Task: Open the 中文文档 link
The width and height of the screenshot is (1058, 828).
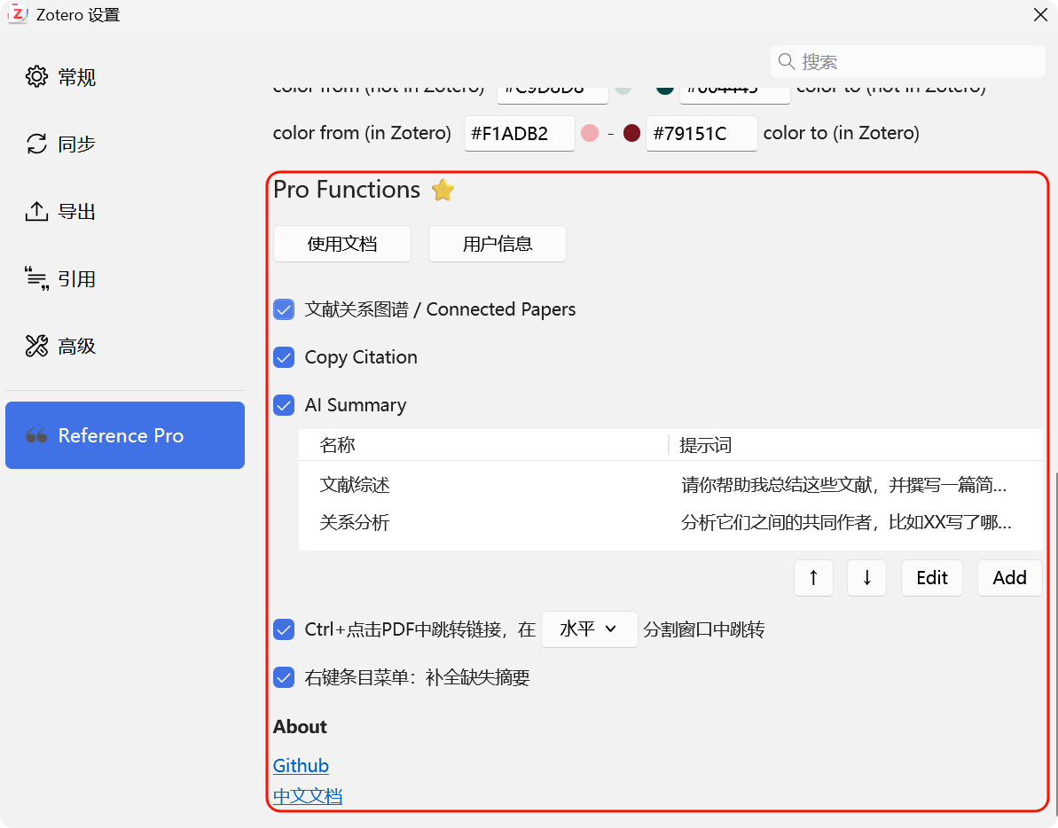Action: click(x=308, y=796)
